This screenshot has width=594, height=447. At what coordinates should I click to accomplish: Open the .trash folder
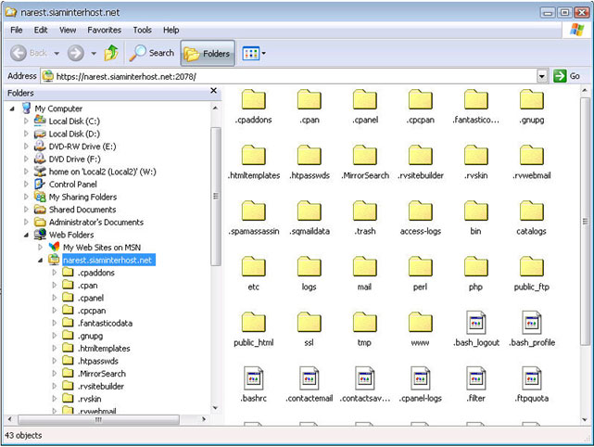coord(364,212)
